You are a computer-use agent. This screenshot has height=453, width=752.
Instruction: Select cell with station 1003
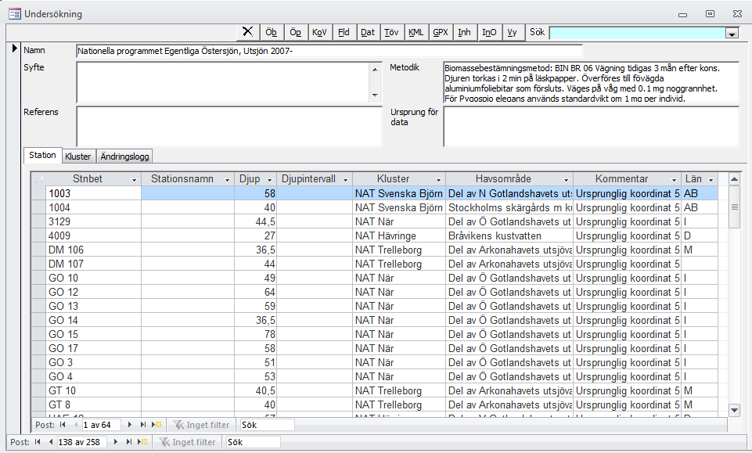(x=94, y=193)
